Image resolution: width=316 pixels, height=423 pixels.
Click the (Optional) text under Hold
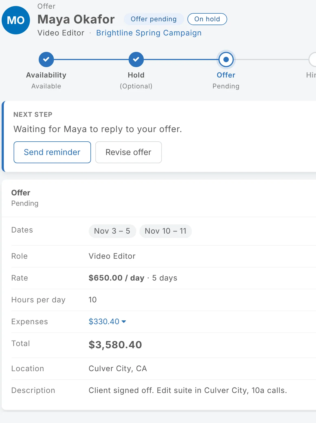(x=136, y=86)
